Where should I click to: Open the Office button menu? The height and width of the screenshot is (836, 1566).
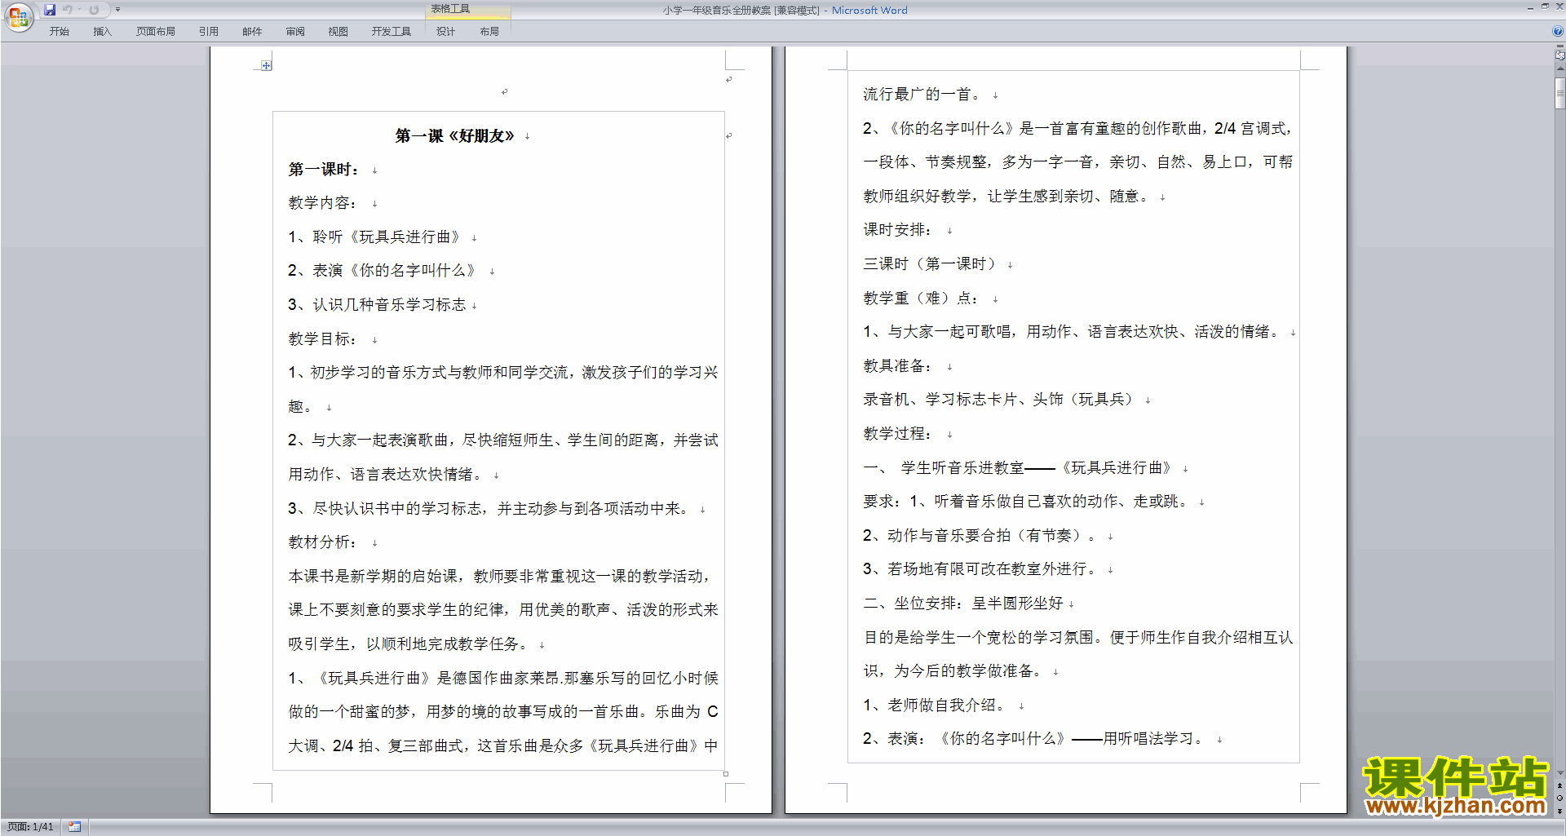pyautogui.click(x=18, y=16)
